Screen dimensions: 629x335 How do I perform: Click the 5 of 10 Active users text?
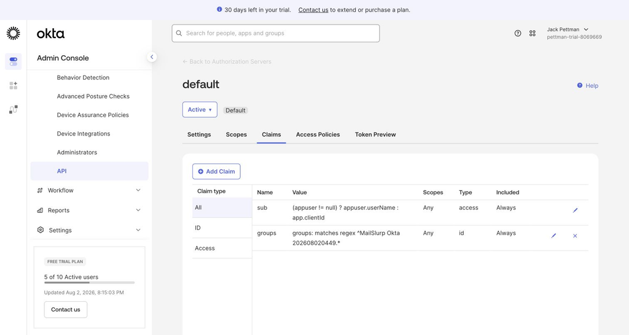[71, 277]
